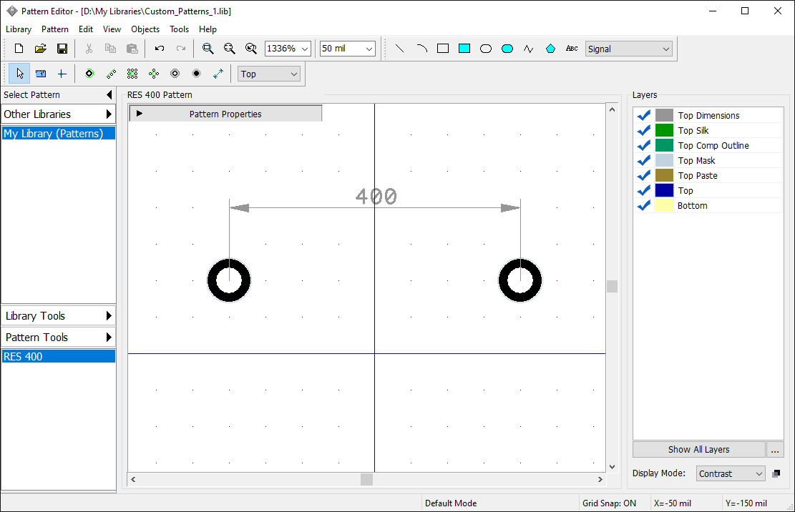The height and width of the screenshot is (512, 795).
Task: Open the View menu
Action: (x=112, y=29)
